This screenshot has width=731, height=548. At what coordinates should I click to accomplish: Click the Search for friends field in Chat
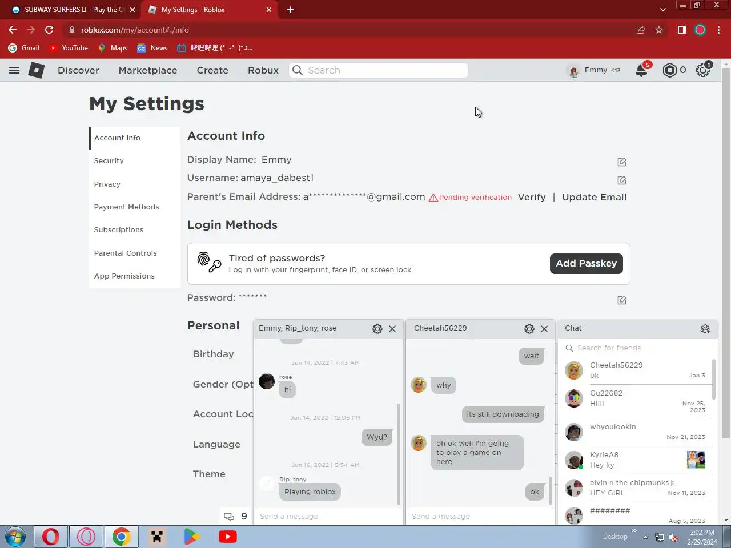tap(638, 348)
